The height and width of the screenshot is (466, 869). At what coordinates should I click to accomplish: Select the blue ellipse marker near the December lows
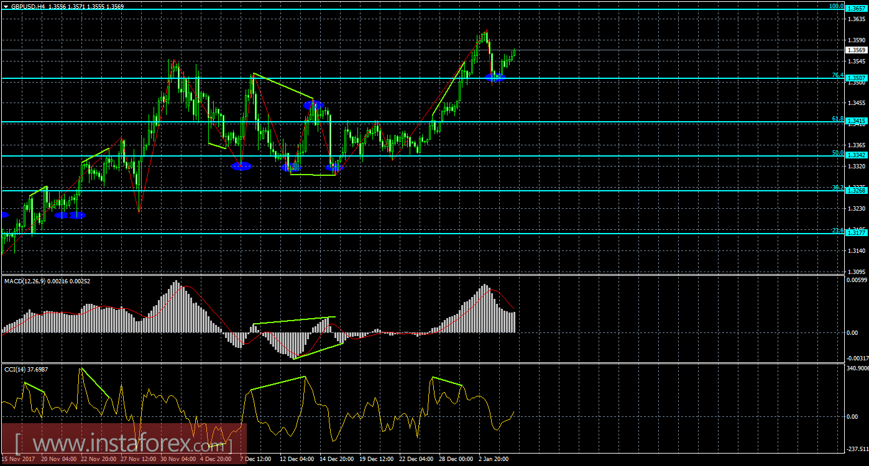290,167
